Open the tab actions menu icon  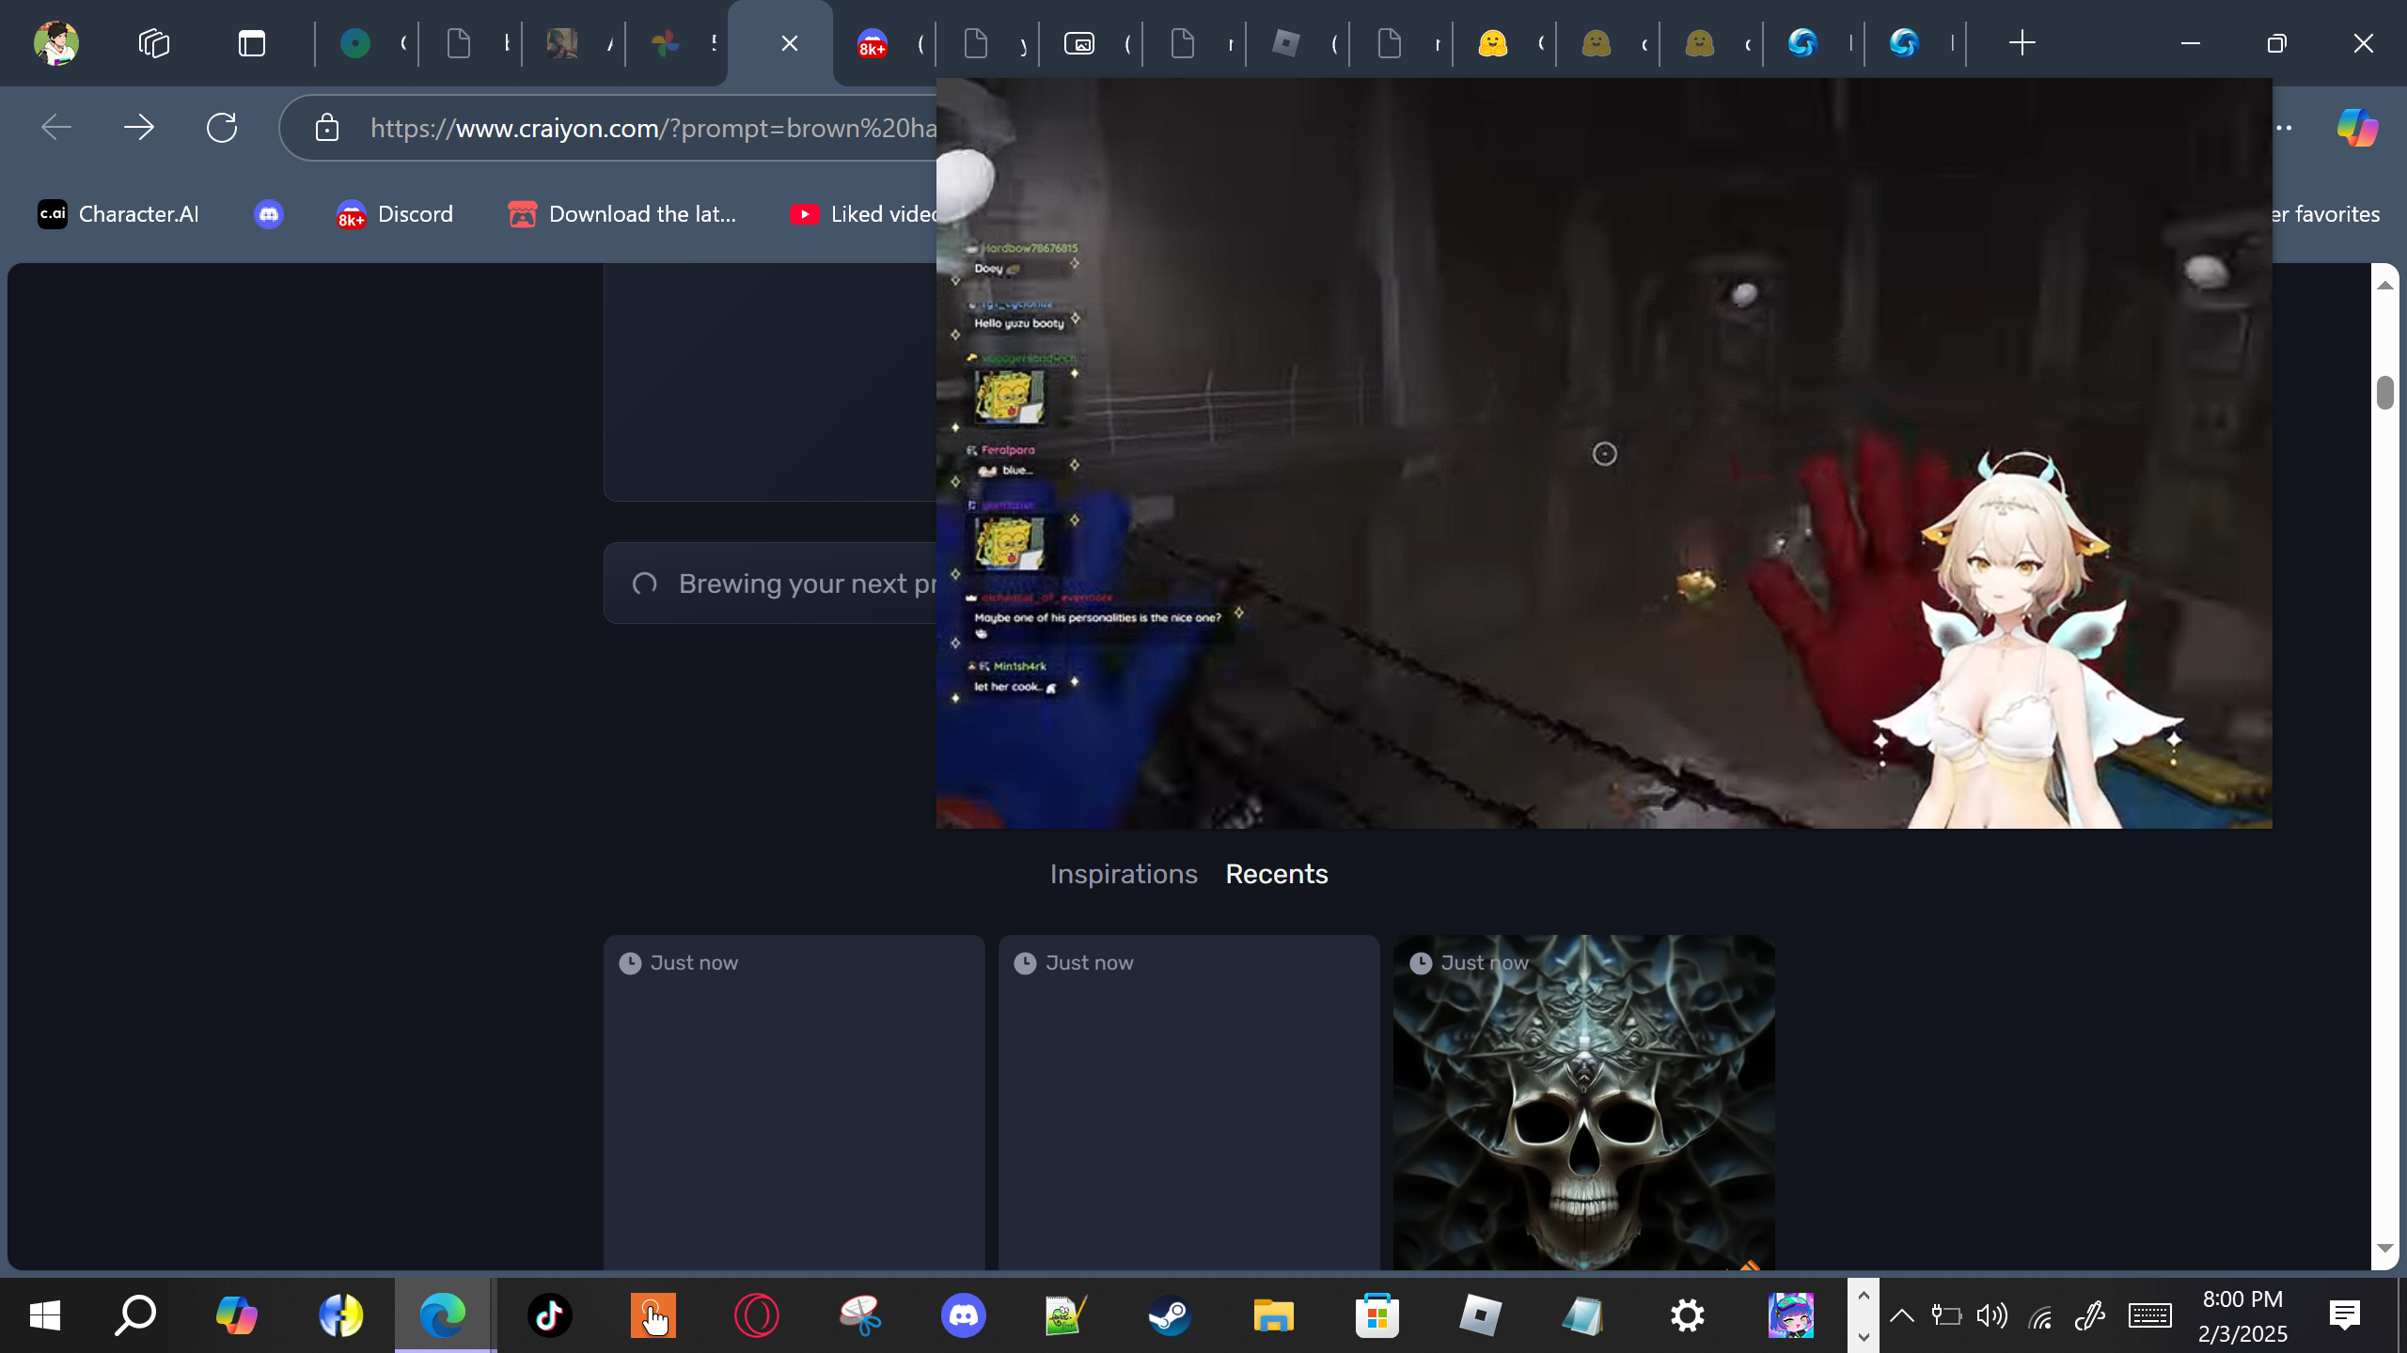(252, 43)
